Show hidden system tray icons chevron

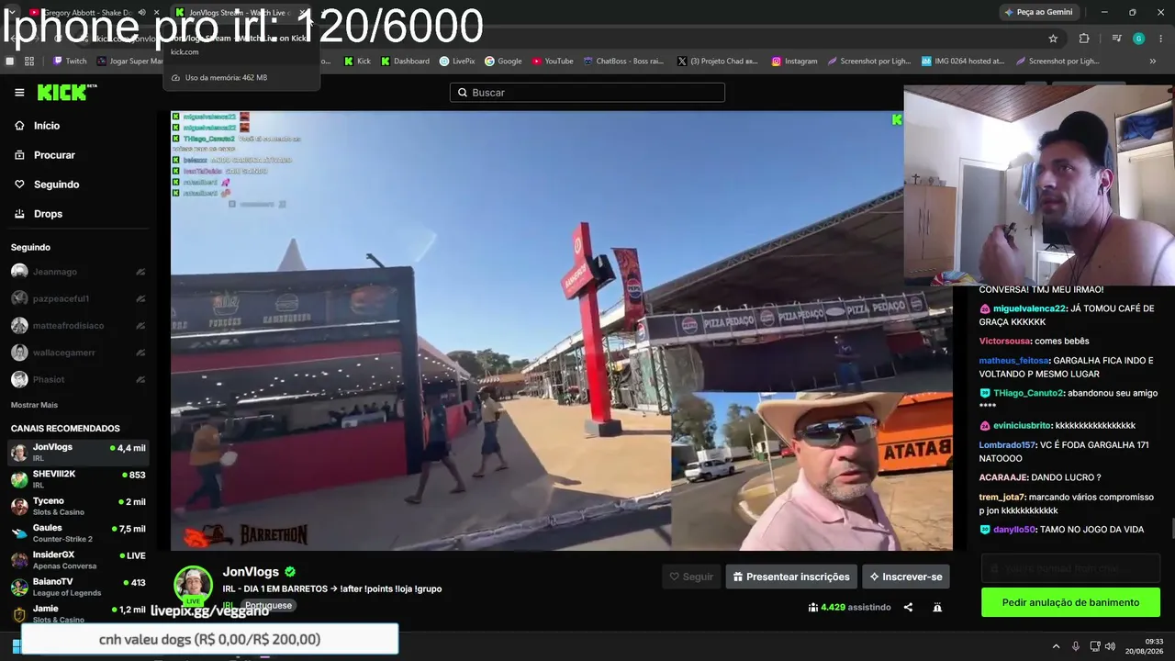pyautogui.click(x=1056, y=646)
